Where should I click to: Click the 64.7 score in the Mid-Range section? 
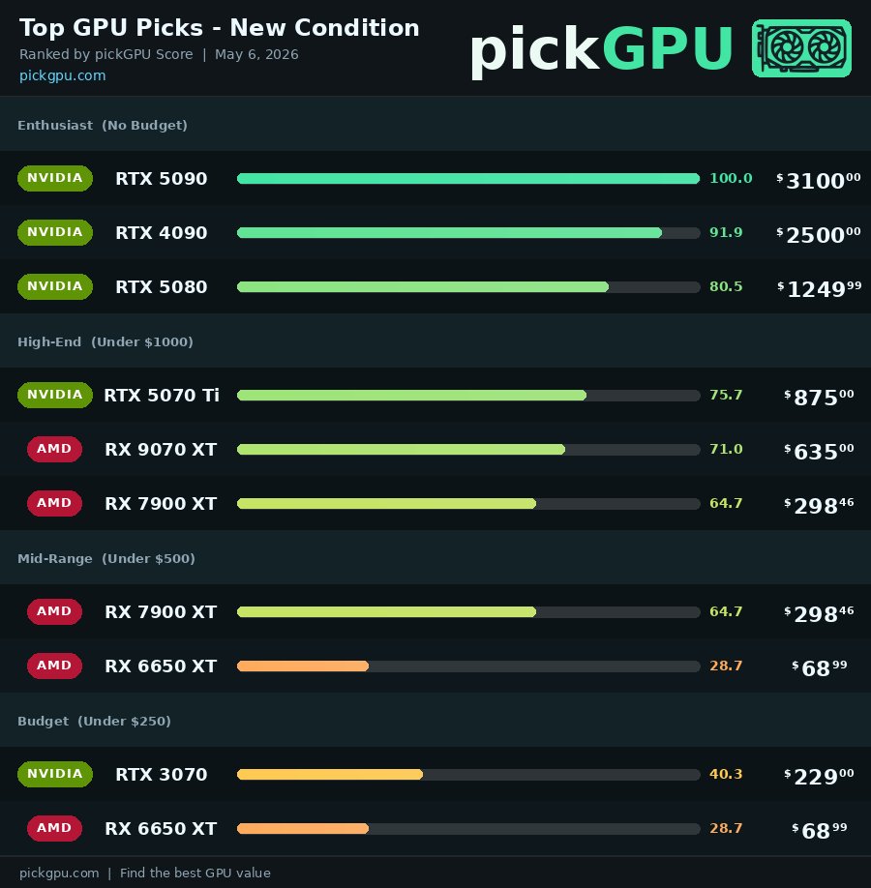coord(726,611)
